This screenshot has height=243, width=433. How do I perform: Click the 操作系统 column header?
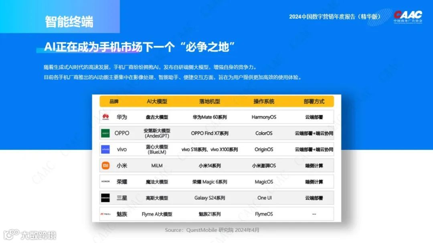264,102
